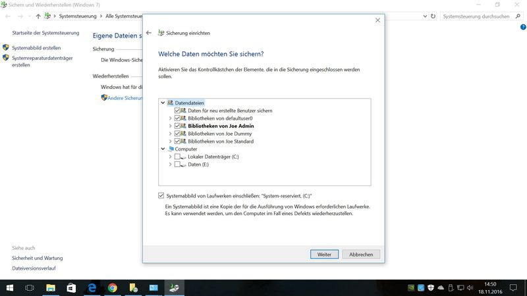Close the Sicherung einrichten dialog
The height and width of the screenshot is (296, 527).
tap(377, 20)
